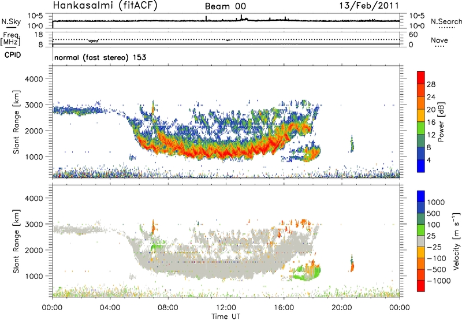The width and height of the screenshot is (462, 320).
Task: Click the "60" tick label on Nave axis
Action: pyautogui.click(x=413, y=35)
